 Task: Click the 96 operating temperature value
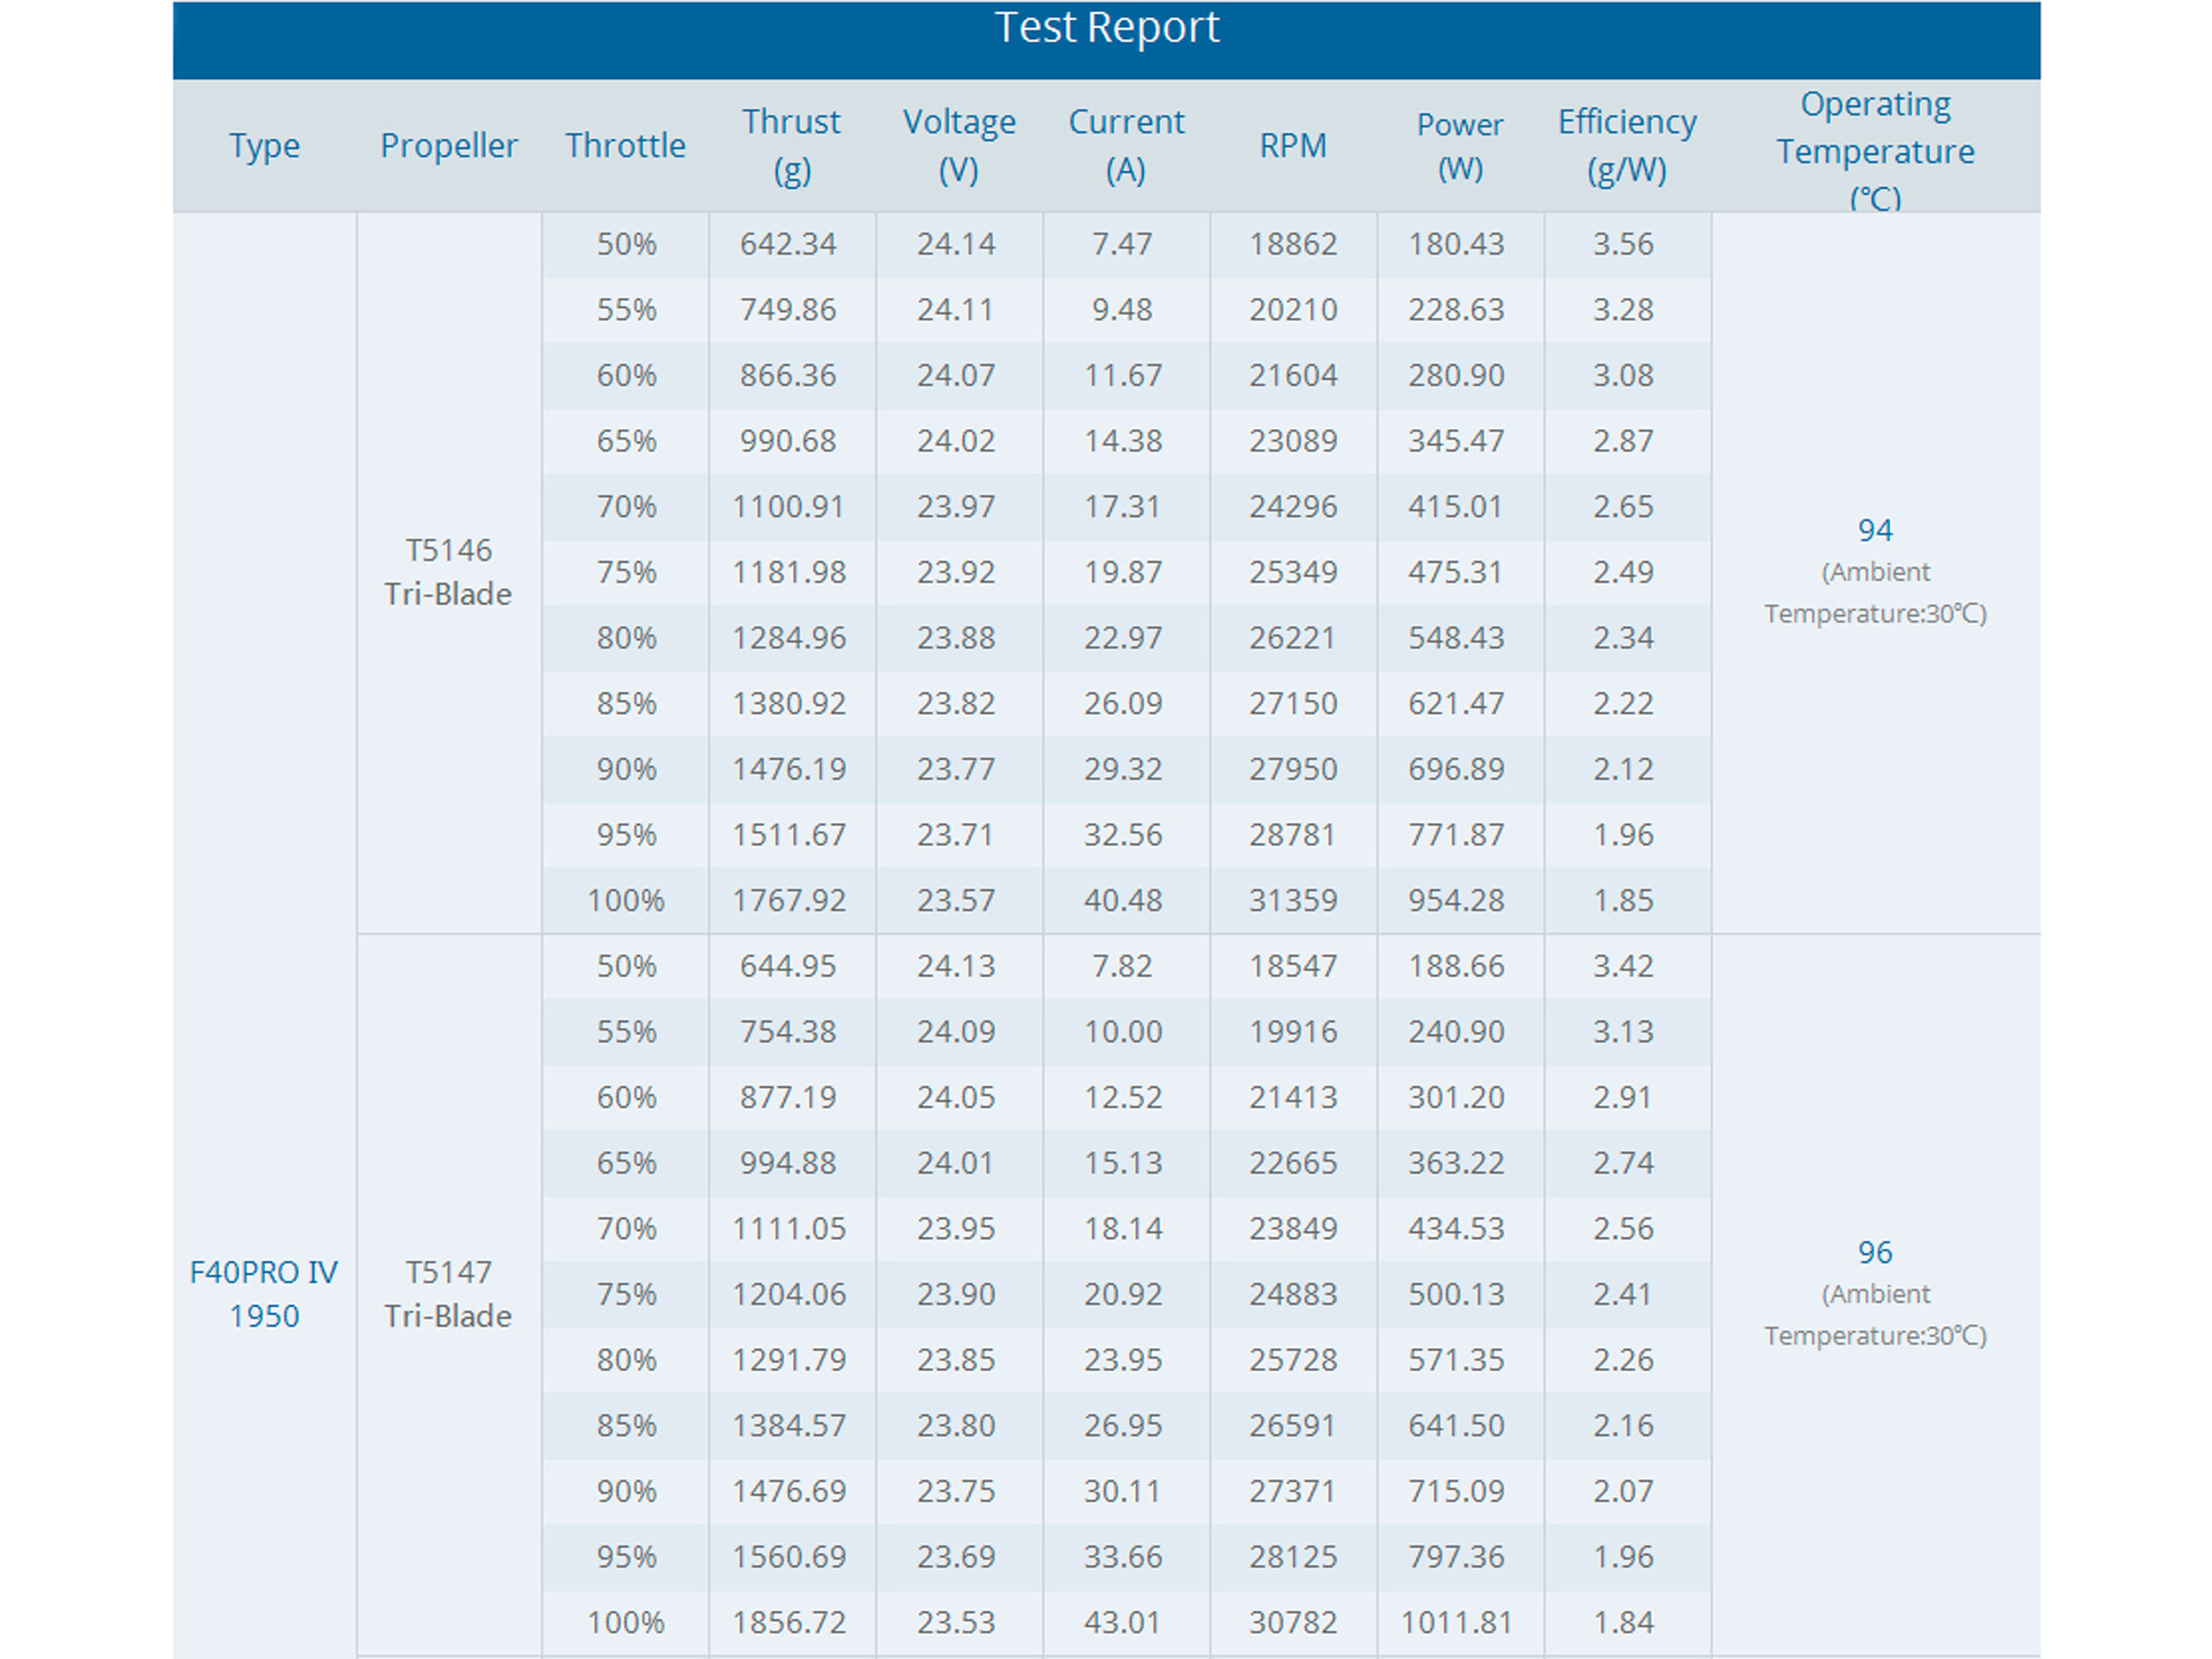click(1875, 1252)
